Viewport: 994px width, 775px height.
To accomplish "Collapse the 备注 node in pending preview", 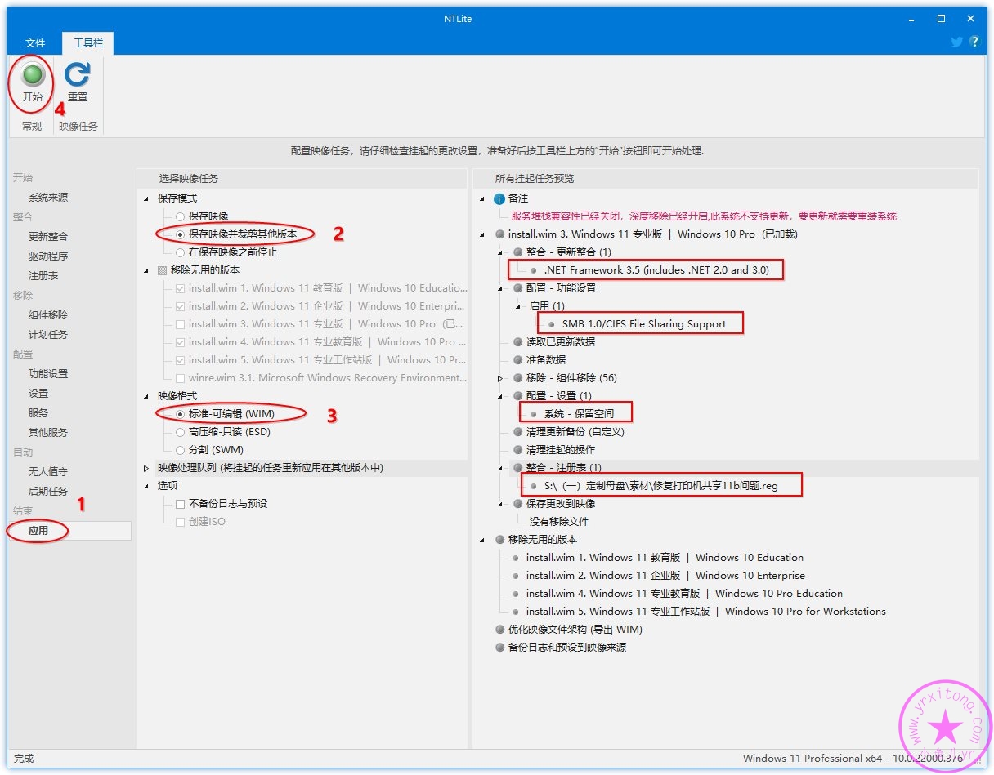I will [x=484, y=198].
